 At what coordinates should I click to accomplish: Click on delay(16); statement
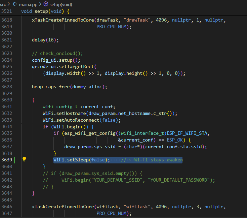click(x=45, y=40)
